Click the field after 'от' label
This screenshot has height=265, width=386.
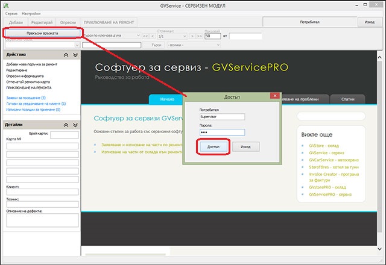coord(245,36)
